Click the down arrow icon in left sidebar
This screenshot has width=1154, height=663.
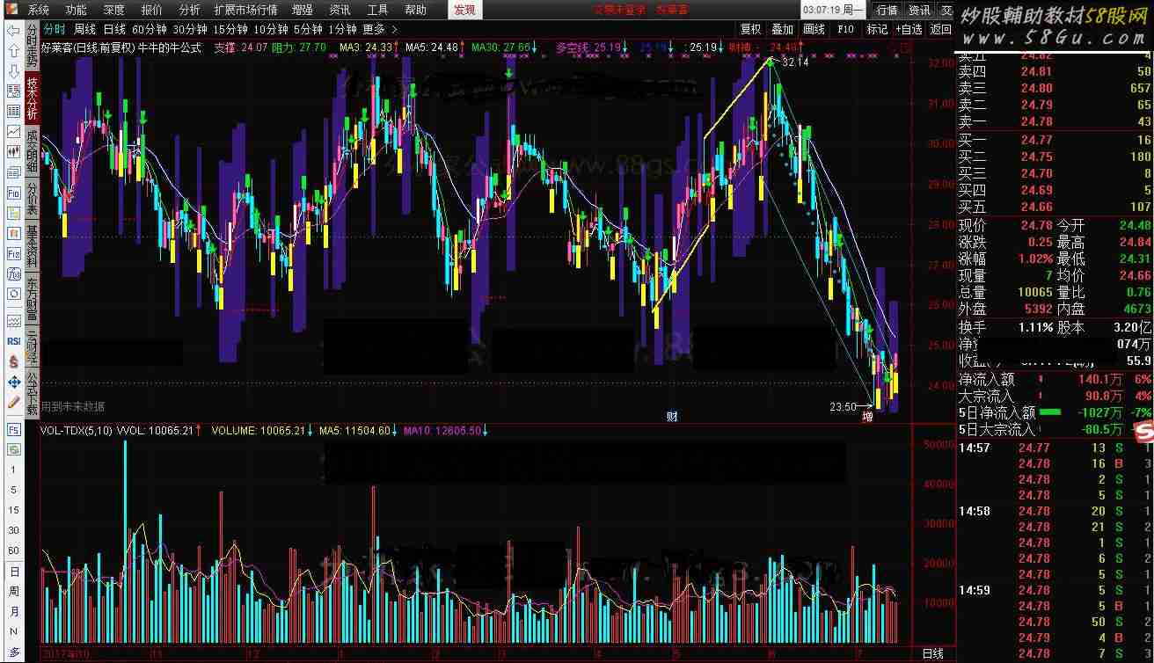(x=14, y=71)
